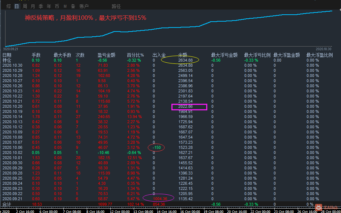Click the 最大浮亏比例 column header
This screenshot has width=341, height=213.
tap(257, 55)
